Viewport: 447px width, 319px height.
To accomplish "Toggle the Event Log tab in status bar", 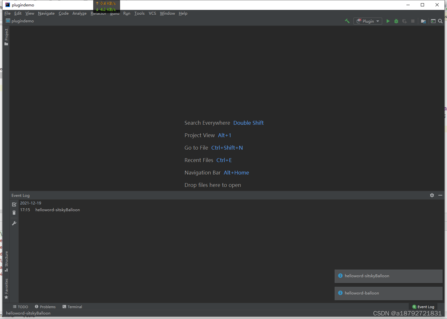I will point(423,307).
